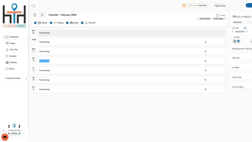
Task: Go to next week after 15/02/2026
Action: point(225,19)
